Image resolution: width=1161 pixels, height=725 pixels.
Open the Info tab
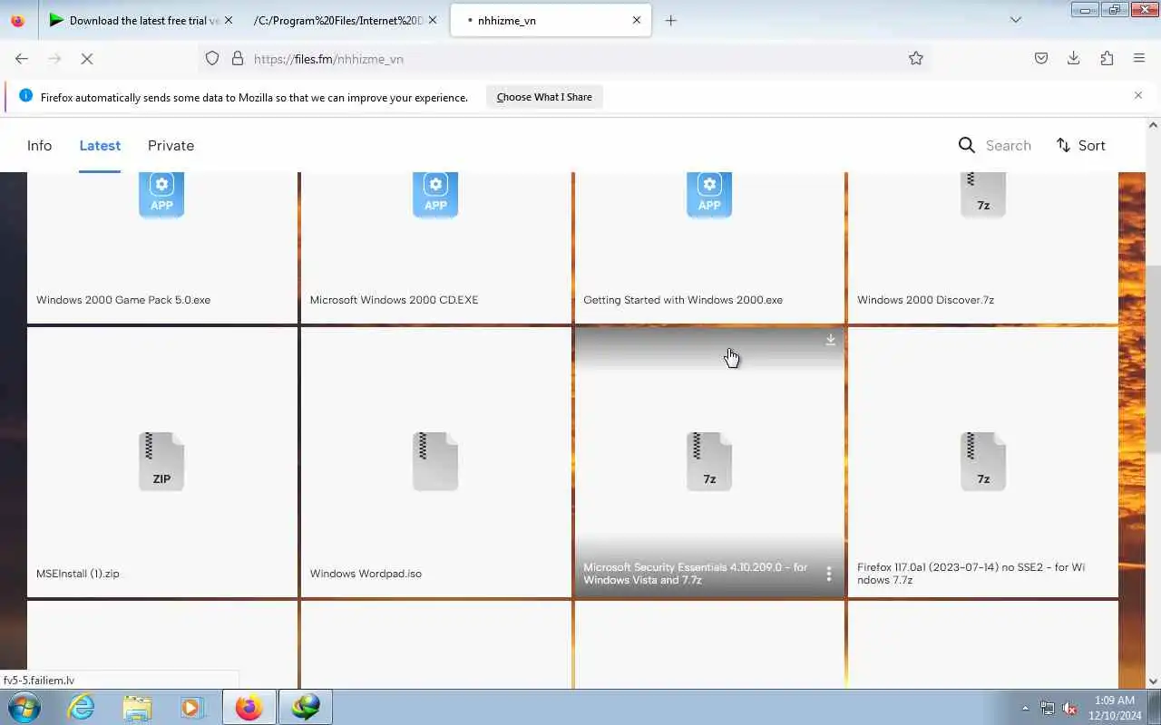[39, 145]
